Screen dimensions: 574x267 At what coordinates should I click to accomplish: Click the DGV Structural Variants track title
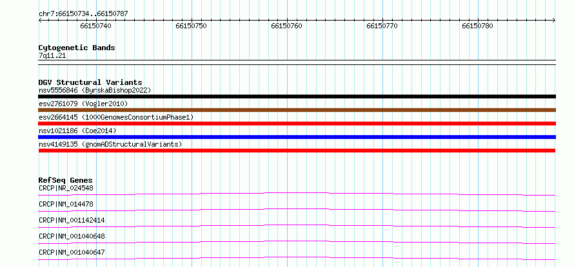tap(90, 82)
